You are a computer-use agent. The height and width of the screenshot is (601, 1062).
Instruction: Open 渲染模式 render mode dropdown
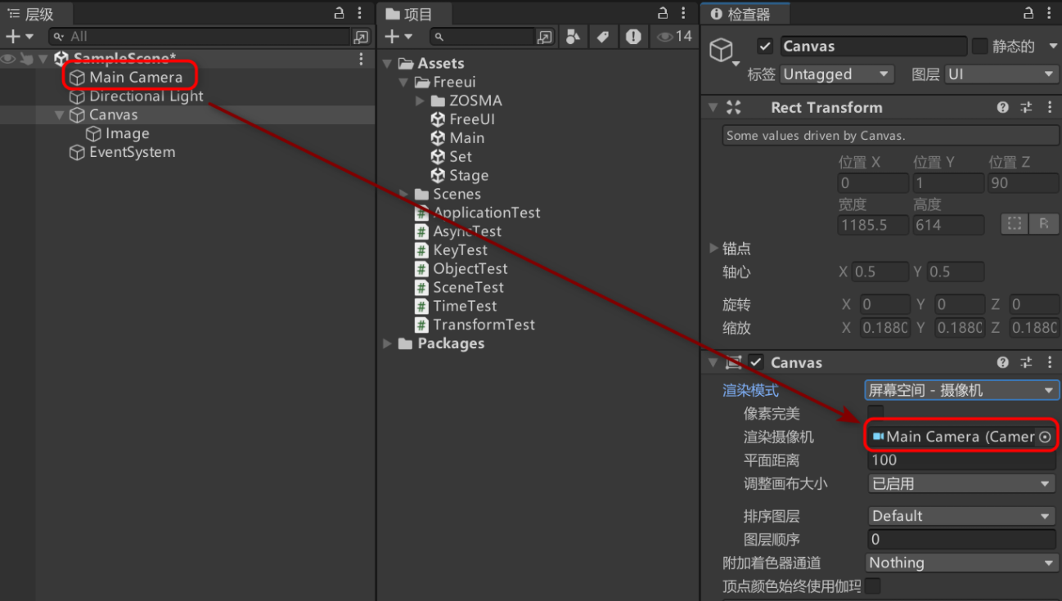click(x=961, y=391)
